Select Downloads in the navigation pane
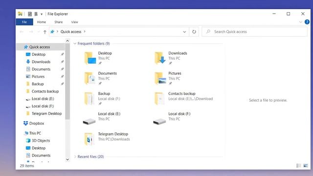The height and width of the screenshot is (176, 313). [41, 62]
